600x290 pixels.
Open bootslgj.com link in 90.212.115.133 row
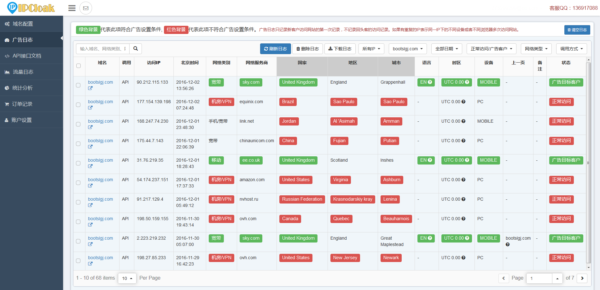100,82
